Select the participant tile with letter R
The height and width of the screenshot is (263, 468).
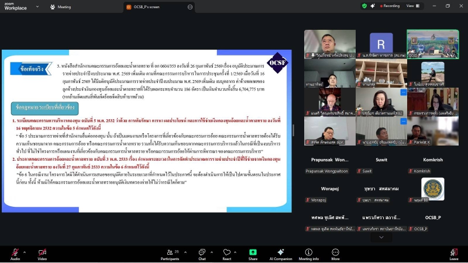381,44
